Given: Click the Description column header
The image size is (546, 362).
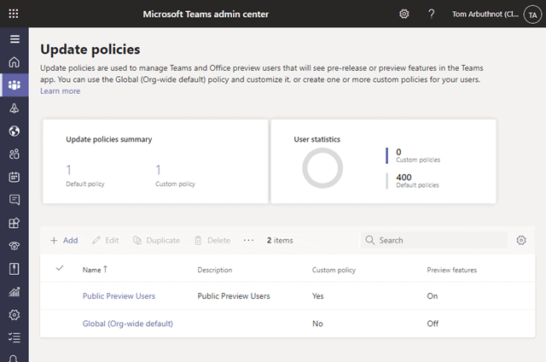Looking at the screenshot, I should pos(214,270).
